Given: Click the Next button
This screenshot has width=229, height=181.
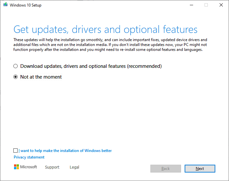Looking at the screenshot, I should pos(200,169).
